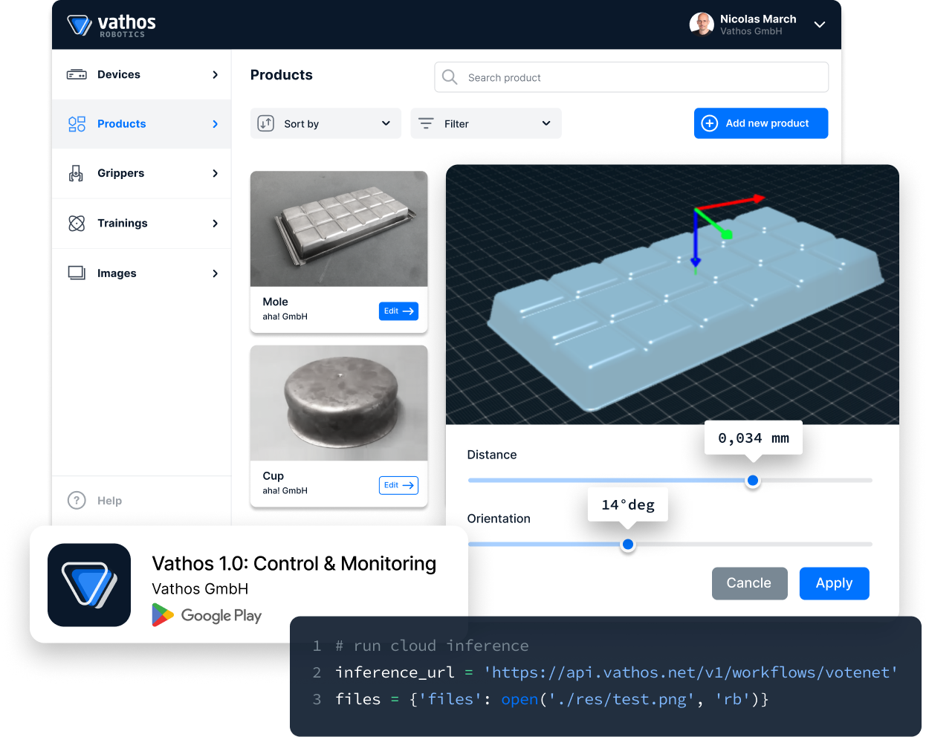Click the "# run cloud inference" comment
This screenshot has width=929, height=737.
pos(432,646)
